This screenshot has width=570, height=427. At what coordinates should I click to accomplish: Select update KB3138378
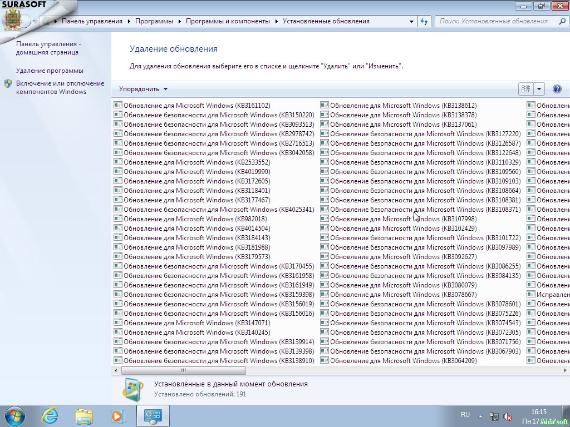399,115
